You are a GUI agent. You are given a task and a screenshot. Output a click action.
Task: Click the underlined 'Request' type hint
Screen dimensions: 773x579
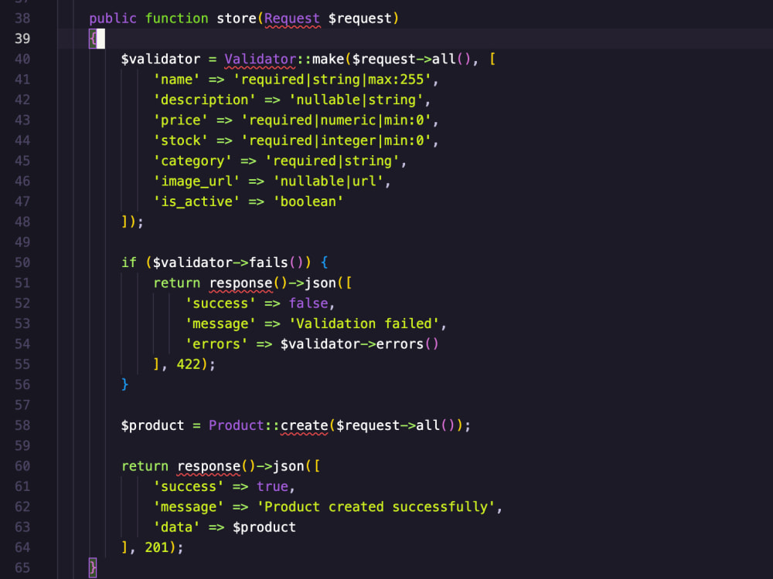coord(292,19)
